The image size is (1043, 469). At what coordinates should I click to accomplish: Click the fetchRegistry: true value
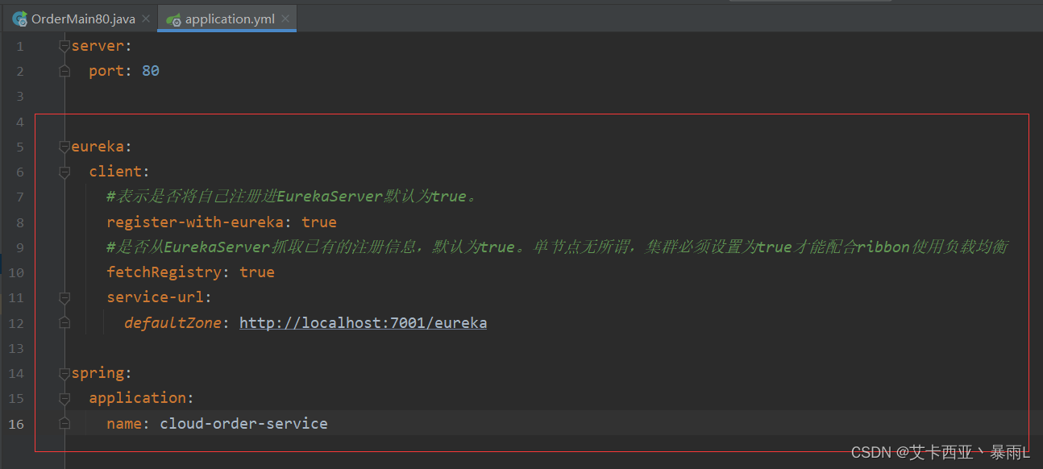pyautogui.click(x=256, y=272)
